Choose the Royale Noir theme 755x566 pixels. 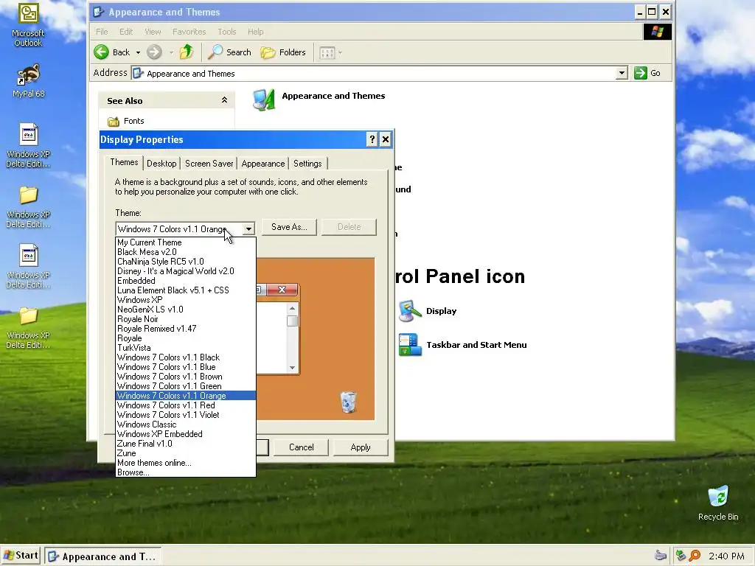coord(186,319)
